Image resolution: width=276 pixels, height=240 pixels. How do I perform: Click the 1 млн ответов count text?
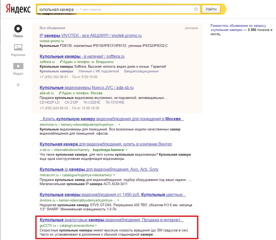tap(90, 10)
